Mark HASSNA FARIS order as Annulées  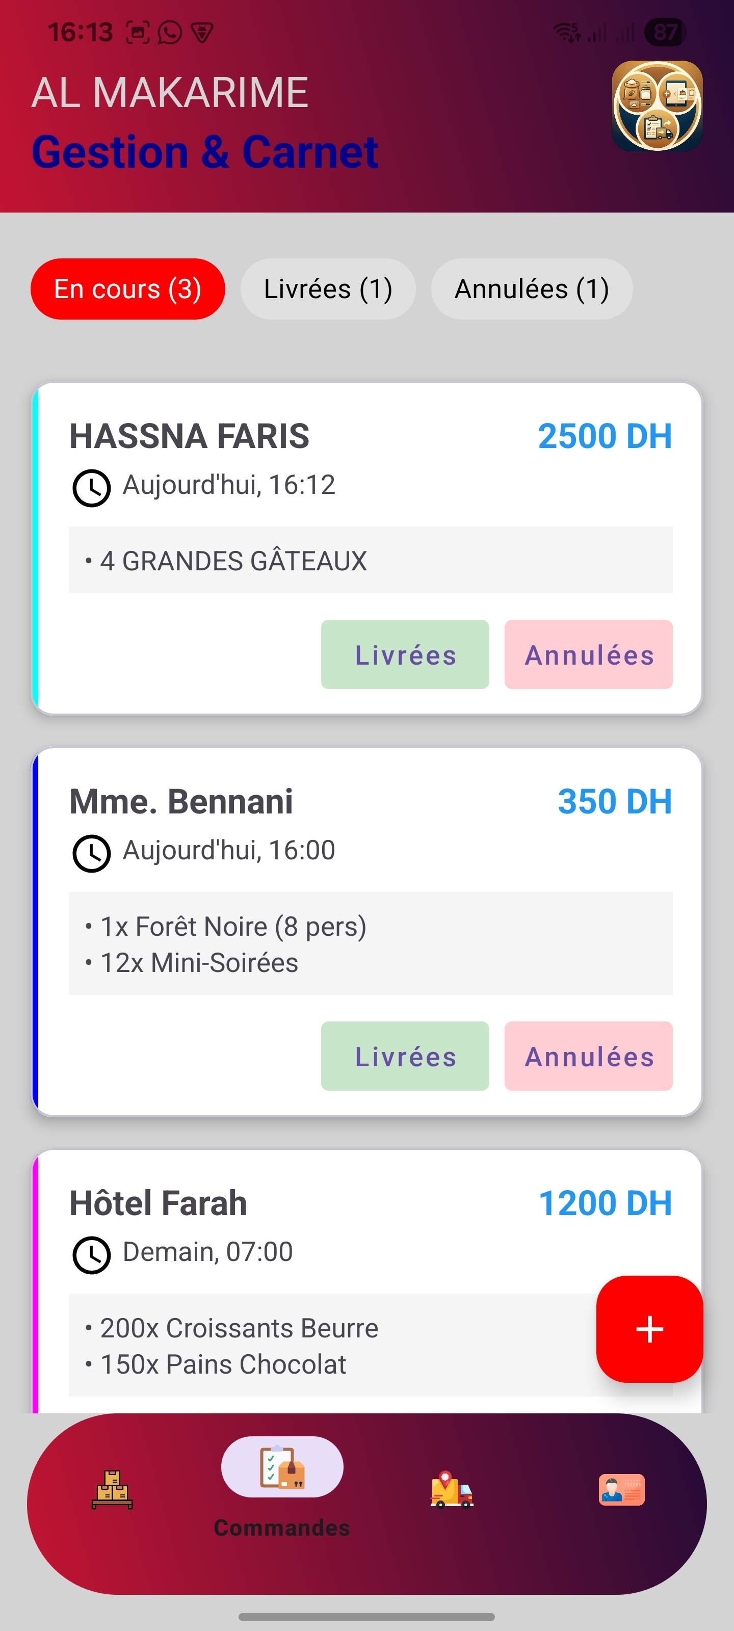point(588,654)
